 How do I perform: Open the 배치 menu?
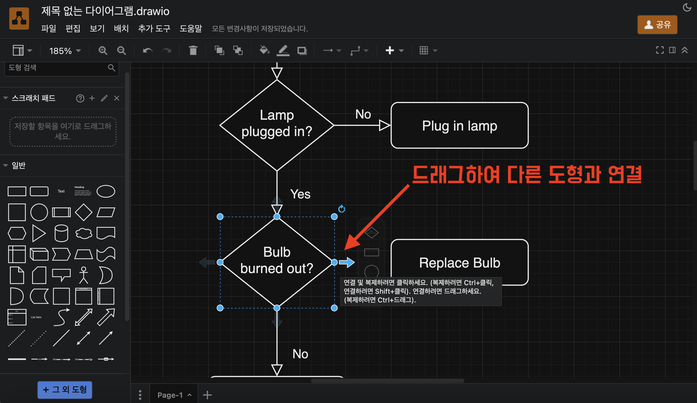pyautogui.click(x=121, y=28)
